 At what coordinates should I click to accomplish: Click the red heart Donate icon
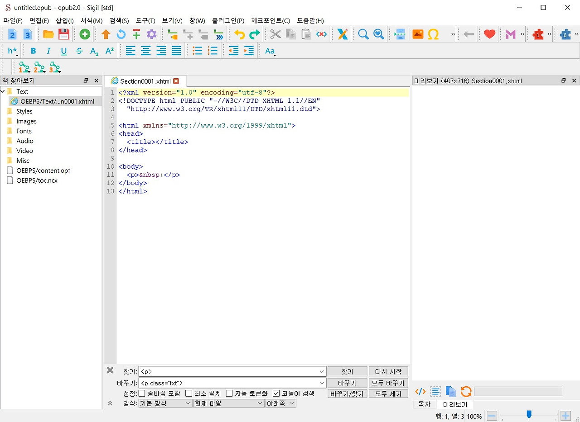pos(489,34)
